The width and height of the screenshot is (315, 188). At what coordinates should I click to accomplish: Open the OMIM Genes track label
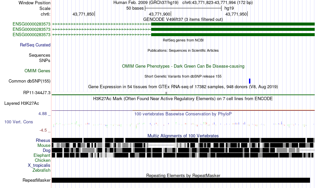(x=37, y=71)
